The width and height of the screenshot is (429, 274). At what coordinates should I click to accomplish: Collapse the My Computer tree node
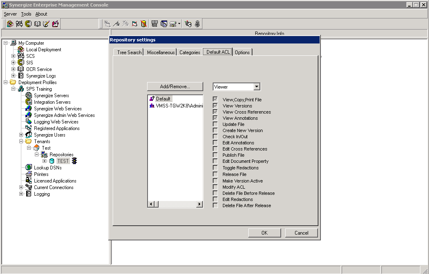tap(5, 43)
